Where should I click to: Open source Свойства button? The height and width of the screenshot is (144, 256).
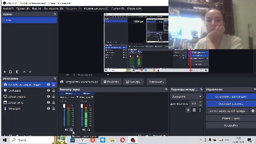111,82
